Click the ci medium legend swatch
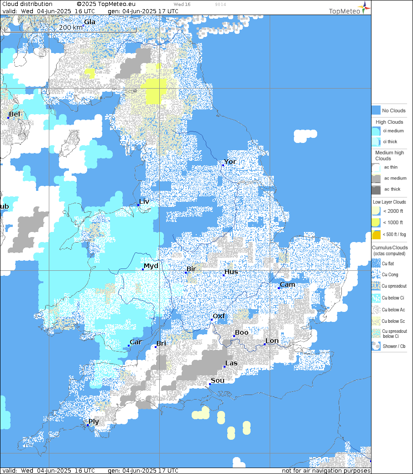 pyautogui.click(x=376, y=131)
